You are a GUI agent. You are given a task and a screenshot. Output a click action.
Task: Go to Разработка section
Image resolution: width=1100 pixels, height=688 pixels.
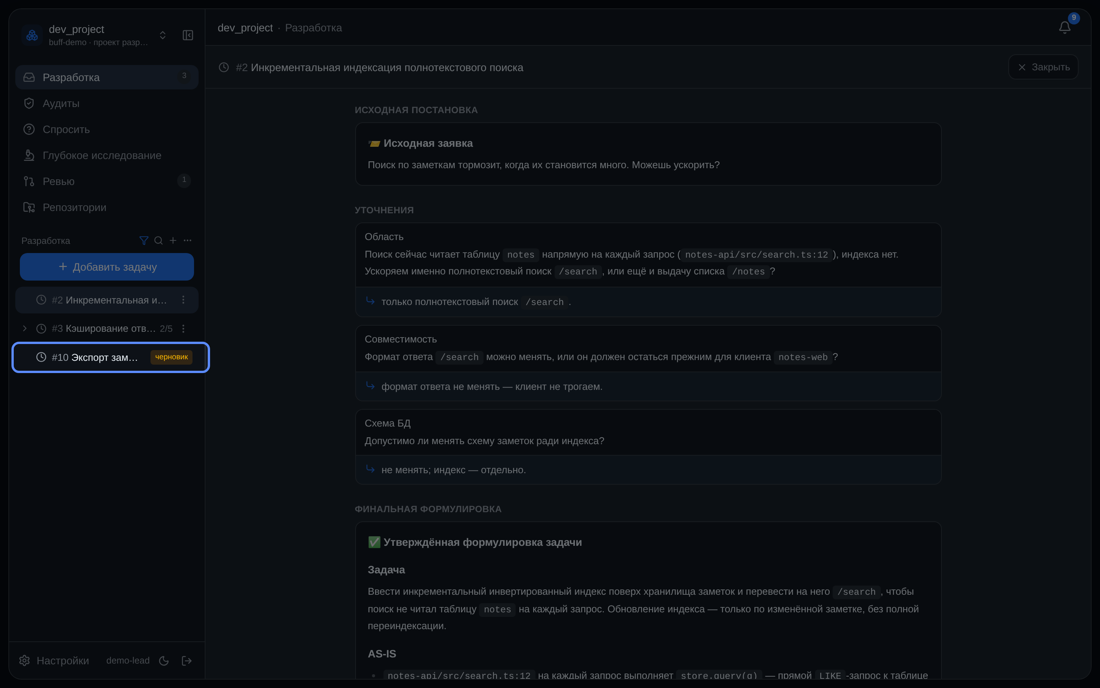107,77
